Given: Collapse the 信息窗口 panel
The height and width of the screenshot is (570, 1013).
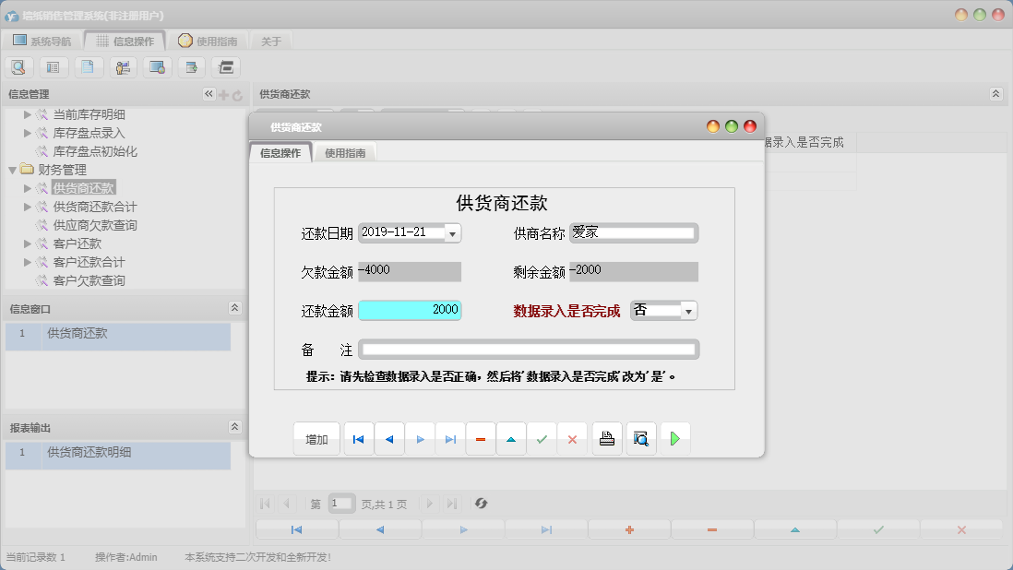Looking at the screenshot, I should (234, 307).
